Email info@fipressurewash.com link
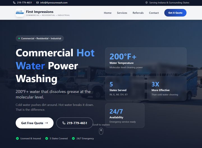The height and width of the screenshot is (148, 202). point(54,3)
